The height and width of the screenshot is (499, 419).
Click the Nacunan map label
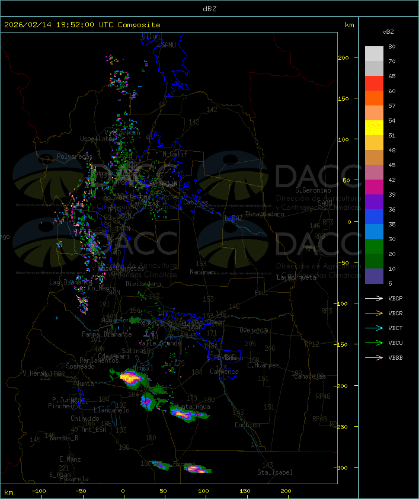pyautogui.click(x=202, y=272)
